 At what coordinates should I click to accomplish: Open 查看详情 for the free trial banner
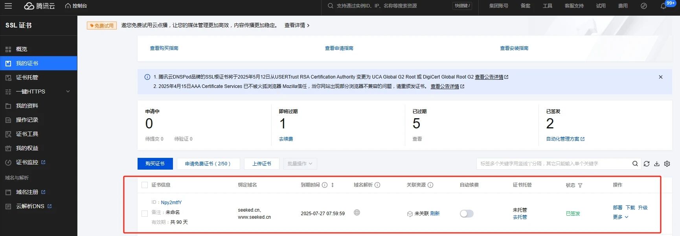click(297, 25)
